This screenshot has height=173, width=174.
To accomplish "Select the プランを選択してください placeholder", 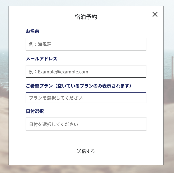I will pyautogui.click(x=56, y=98).
